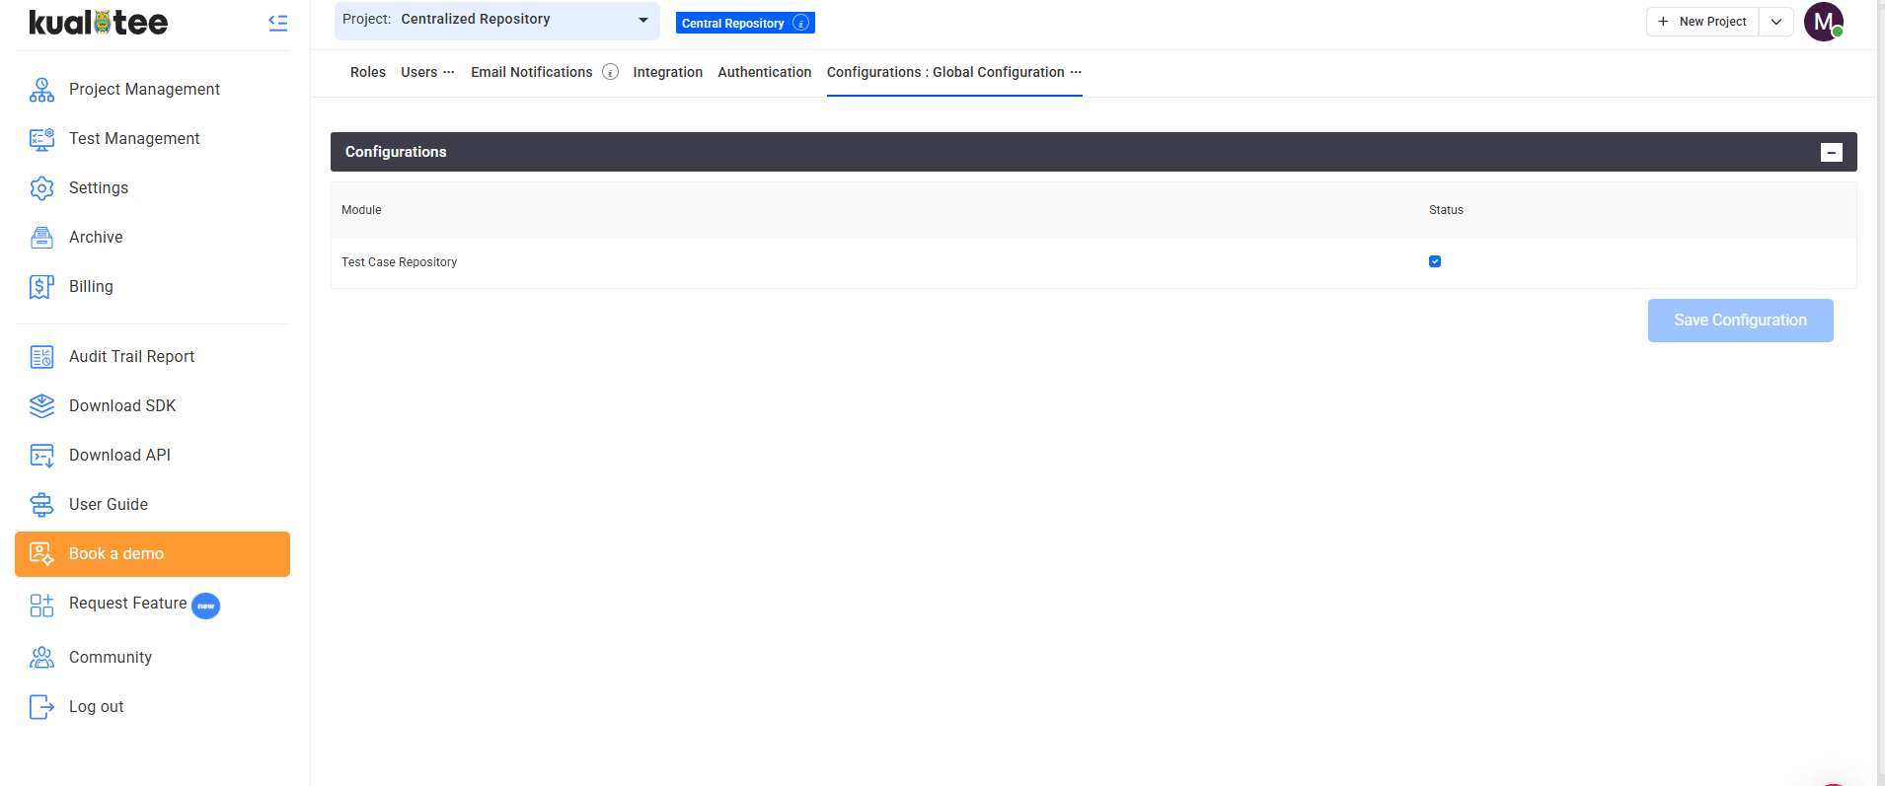Image resolution: width=1885 pixels, height=786 pixels.
Task: Collapse the Configurations panel
Action: click(x=1831, y=152)
